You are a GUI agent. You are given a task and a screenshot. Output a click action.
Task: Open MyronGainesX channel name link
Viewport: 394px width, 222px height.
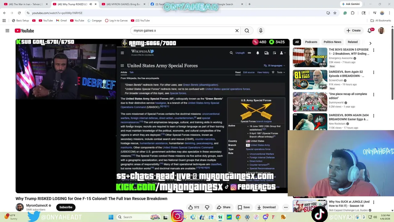point(37,205)
